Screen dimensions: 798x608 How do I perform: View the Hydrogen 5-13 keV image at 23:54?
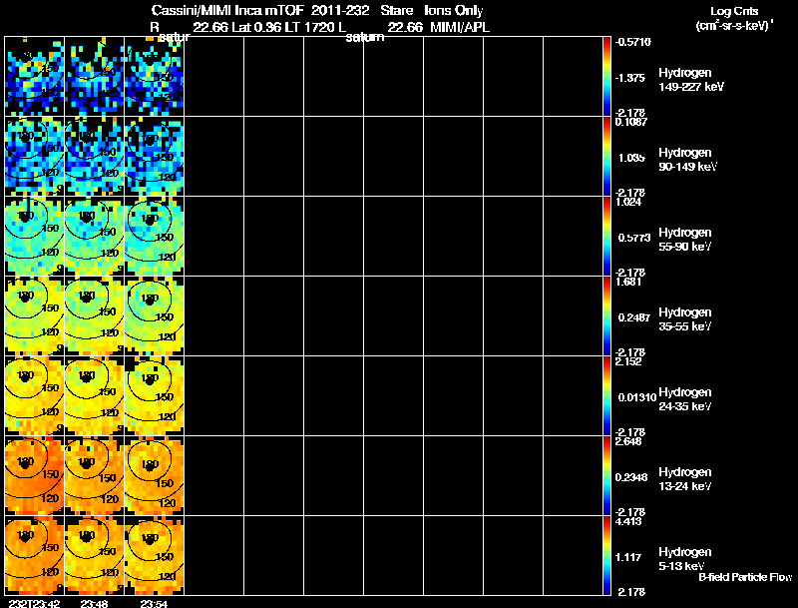tap(155, 555)
